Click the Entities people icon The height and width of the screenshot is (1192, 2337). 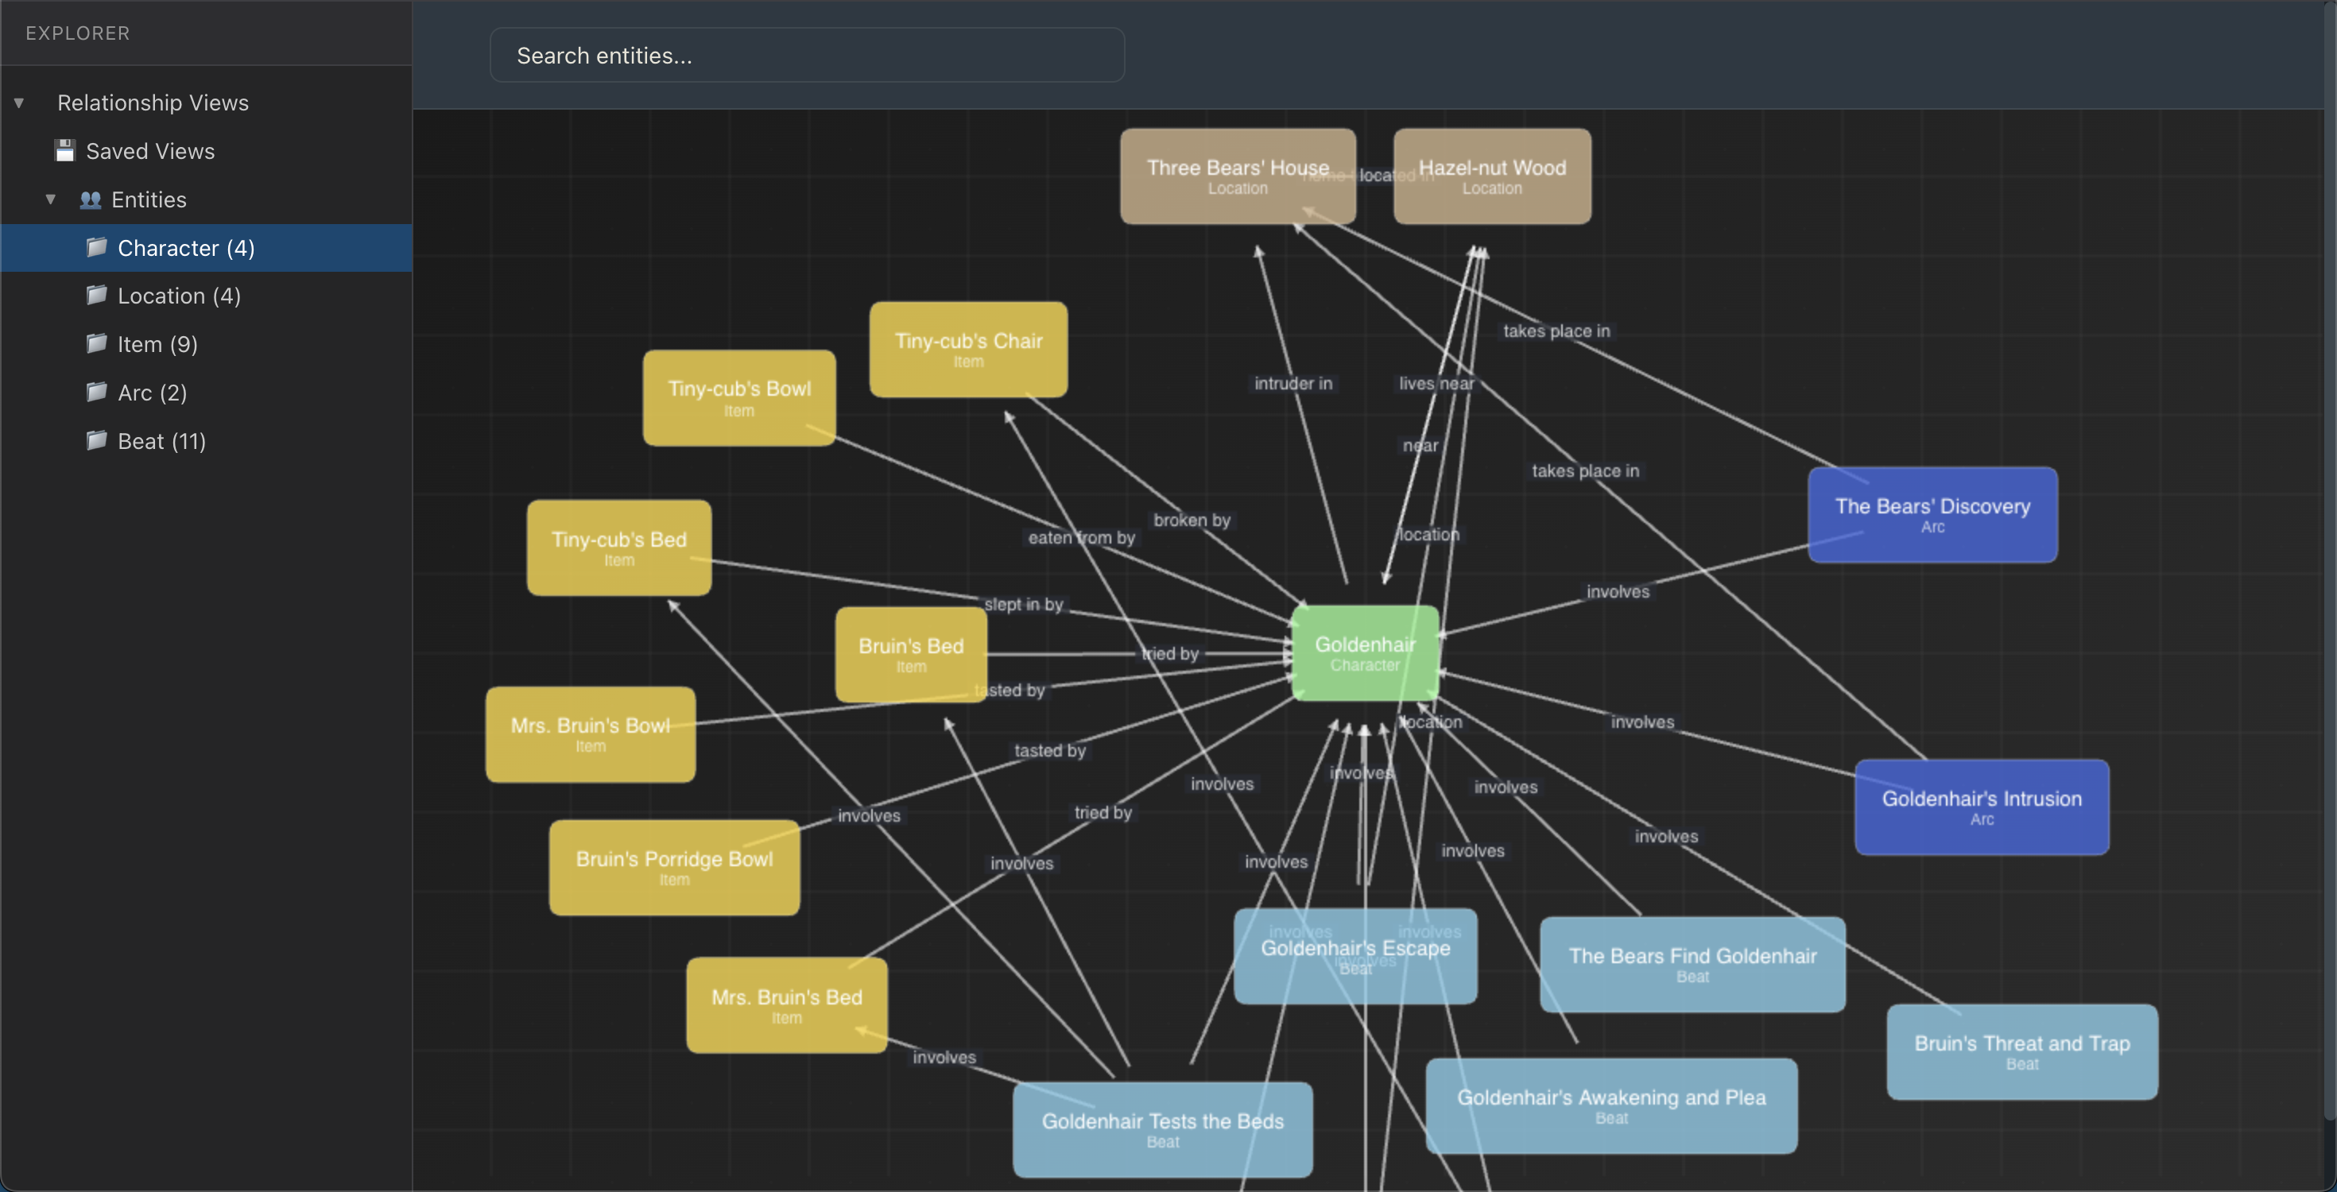pyautogui.click(x=91, y=199)
